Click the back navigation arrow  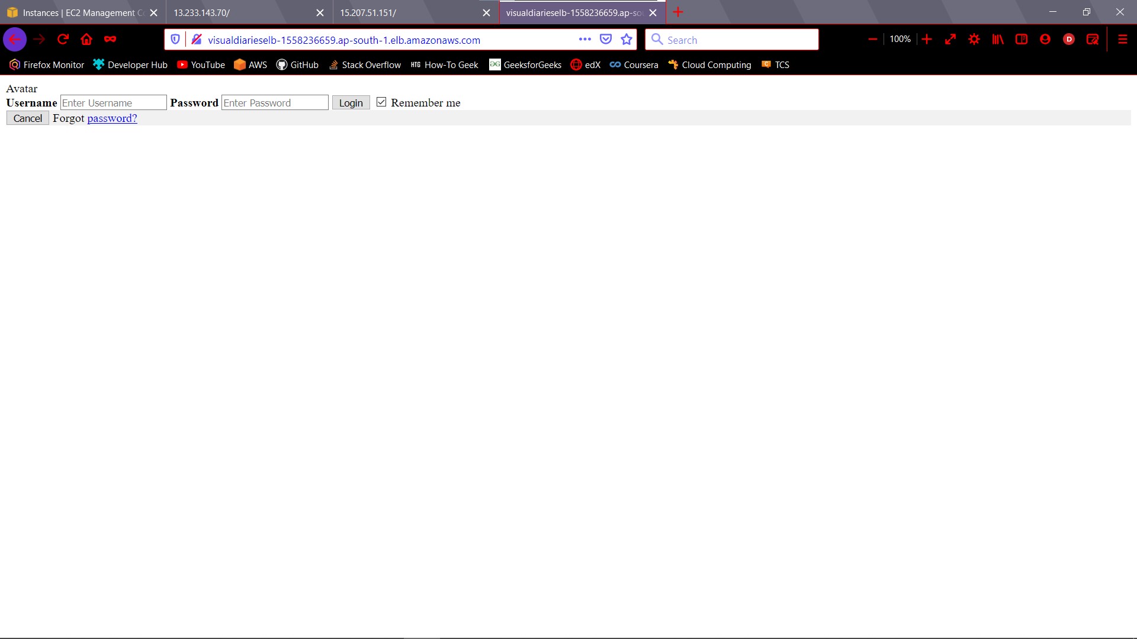15,40
